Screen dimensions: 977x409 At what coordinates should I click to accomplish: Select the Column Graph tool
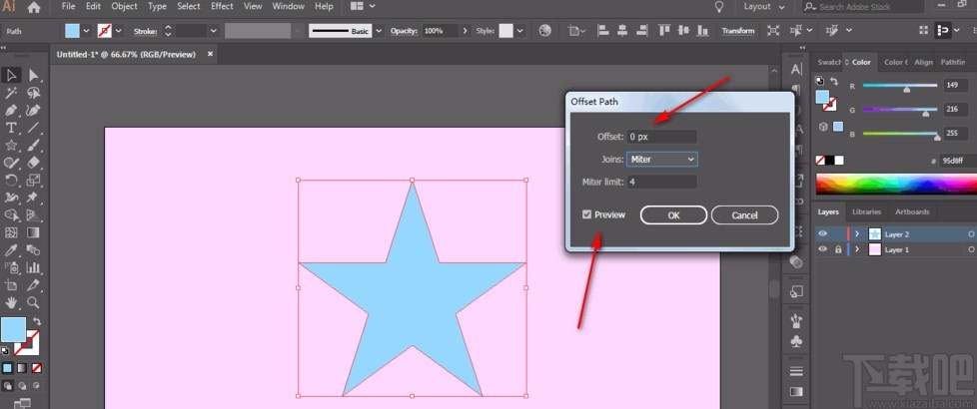click(33, 267)
